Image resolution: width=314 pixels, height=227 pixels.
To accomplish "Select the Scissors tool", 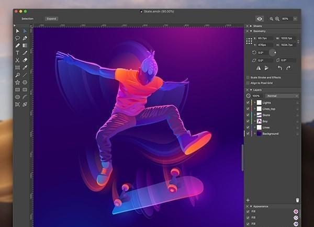I will pyautogui.click(x=17, y=60).
